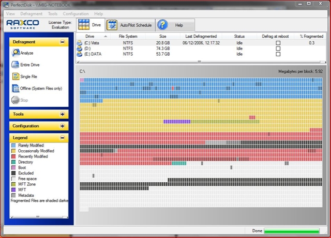Click the Entire Drive defragment icon
This screenshot has width=331, height=238.
coord(15,65)
